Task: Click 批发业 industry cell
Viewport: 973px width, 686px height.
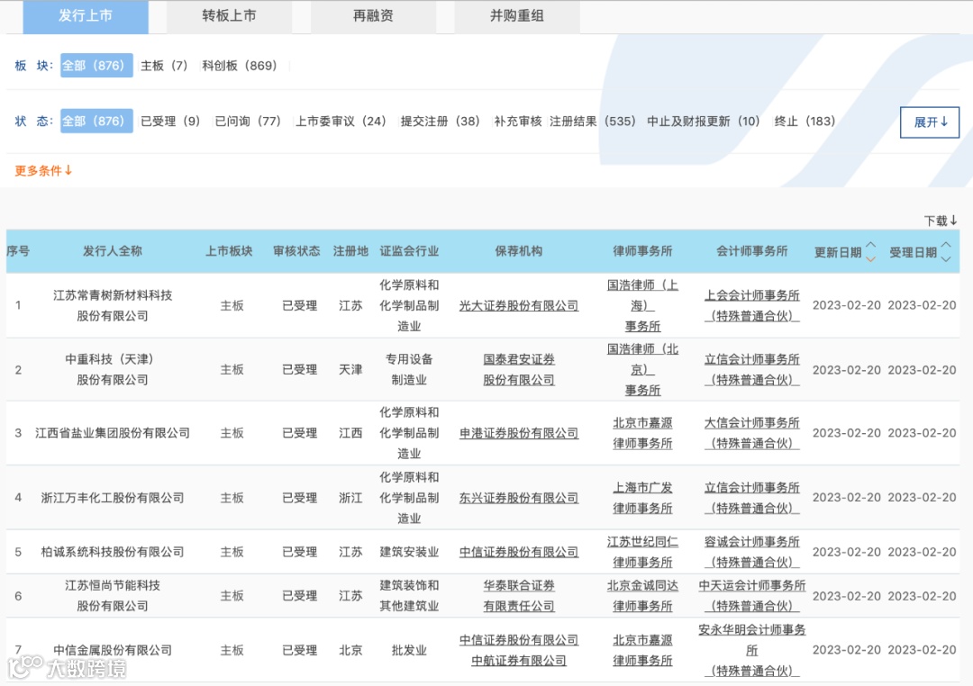Action: [409, 650]
